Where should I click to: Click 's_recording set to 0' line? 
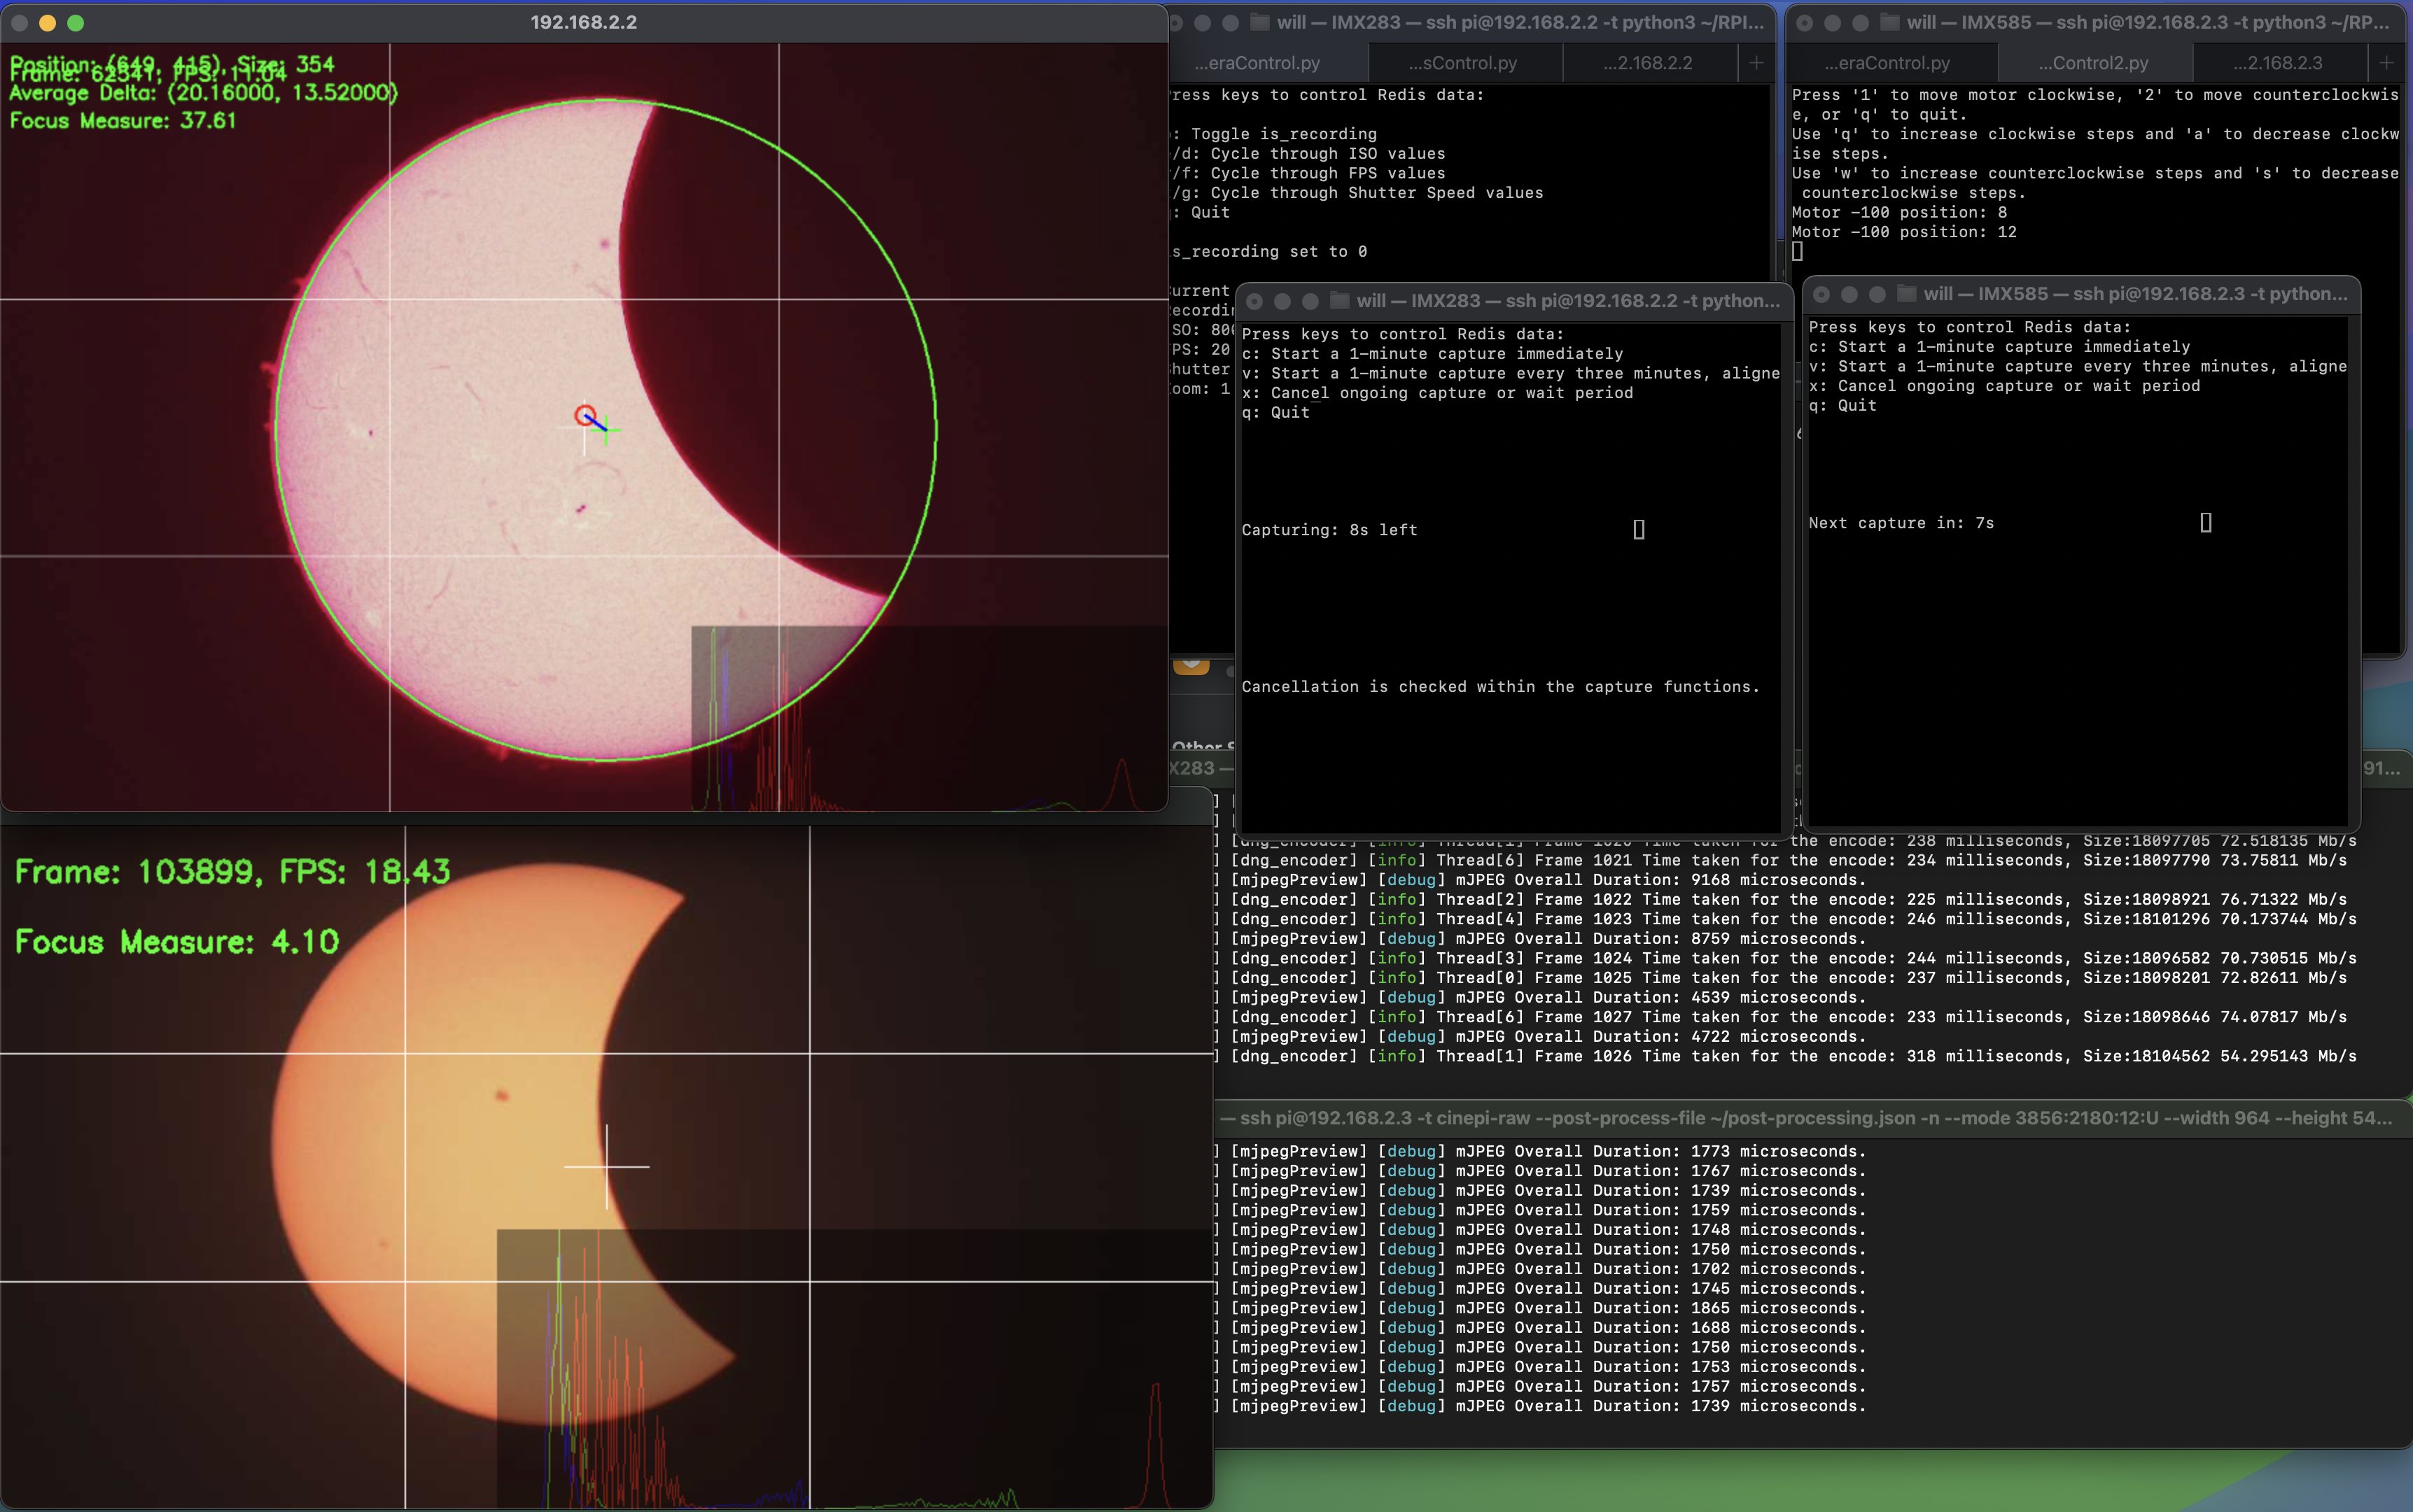pyautogui.click(x=1270, y=252)
